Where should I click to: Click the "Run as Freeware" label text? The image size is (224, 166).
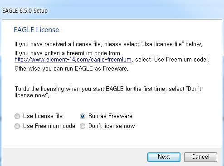(110, 116)
